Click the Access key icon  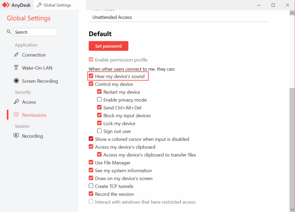(17, 102)
